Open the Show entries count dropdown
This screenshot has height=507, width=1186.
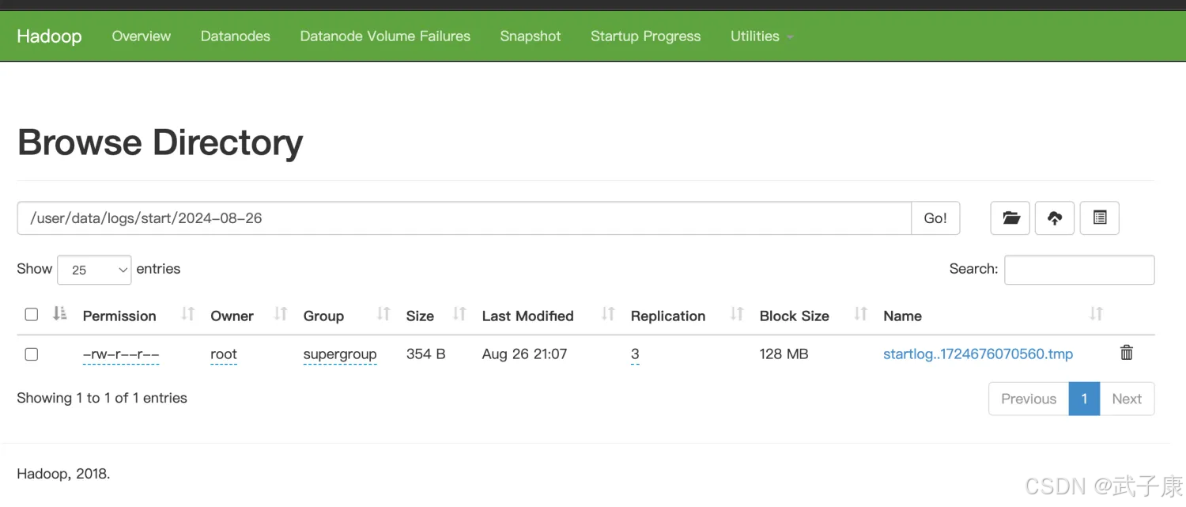coord(94,270)
